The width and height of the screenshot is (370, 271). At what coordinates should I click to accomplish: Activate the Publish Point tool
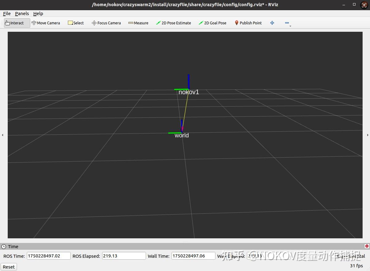[248, 23]
